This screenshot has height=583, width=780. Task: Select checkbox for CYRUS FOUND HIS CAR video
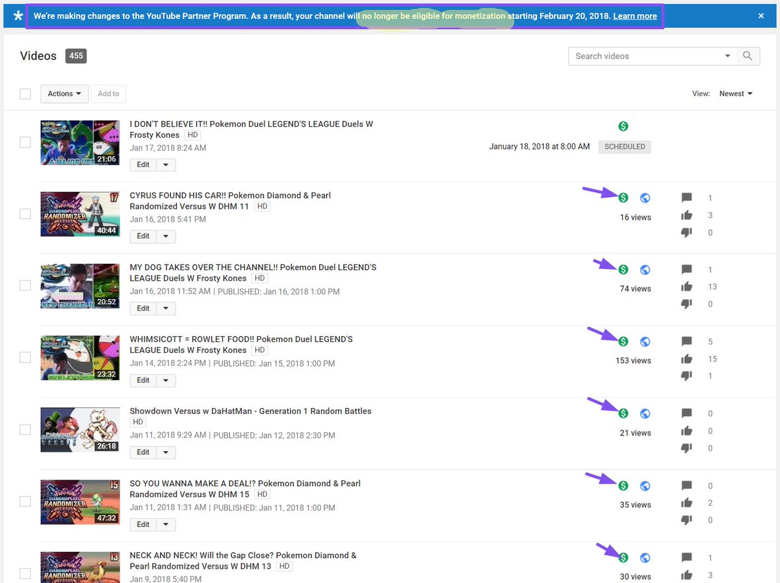pos(25,214)
